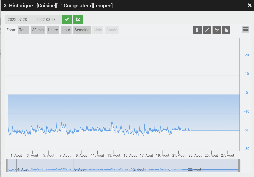Image resolution: width=254 pixels, height=177 pixels.
Task: Click the pointing hand icon button
Action: point(226,30)
